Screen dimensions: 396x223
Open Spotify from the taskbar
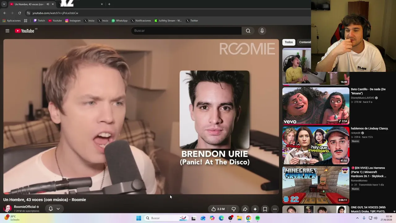click(258, 218)
